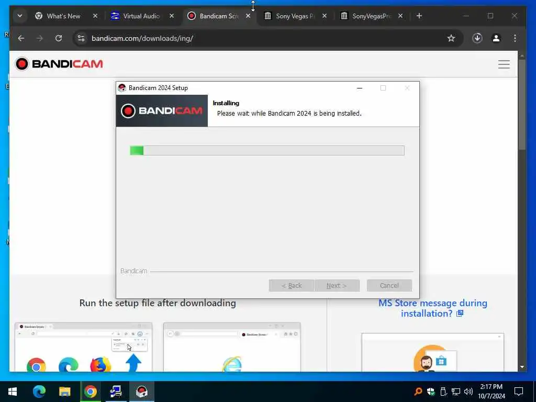This screenshot has height=402, width=536.
Task: Launch Microsoft Edge from taskbar
Action: (39, 392)
